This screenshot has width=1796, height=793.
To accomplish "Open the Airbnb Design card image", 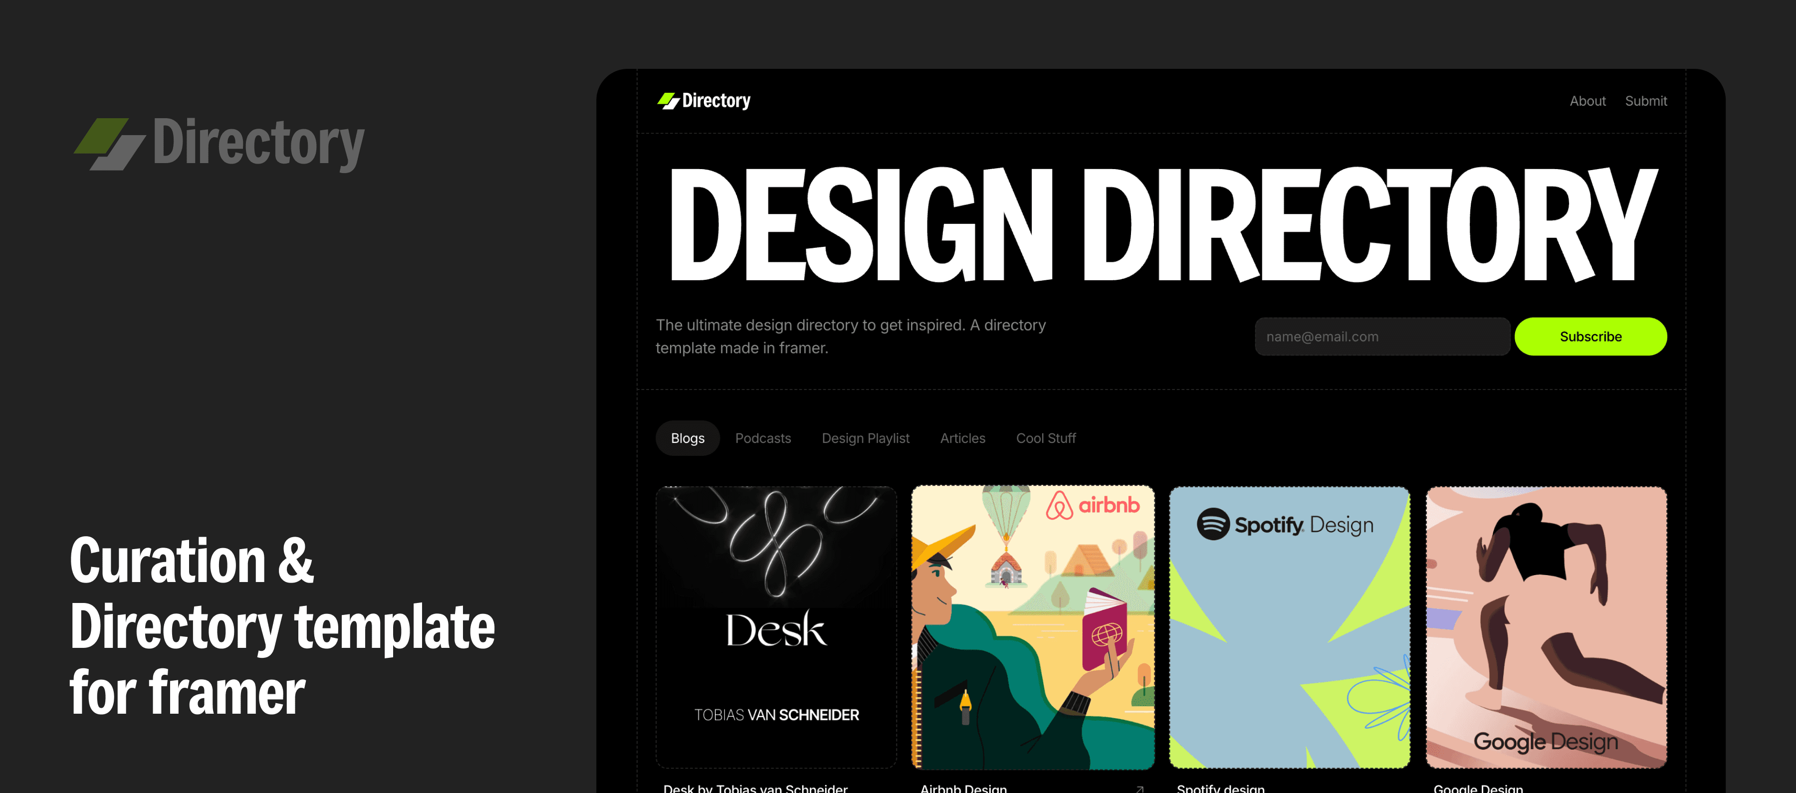I will pyautogui.click(x=1033, y=627).
